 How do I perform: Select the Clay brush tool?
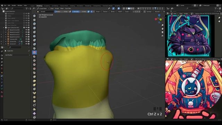[x=34, y=24]
